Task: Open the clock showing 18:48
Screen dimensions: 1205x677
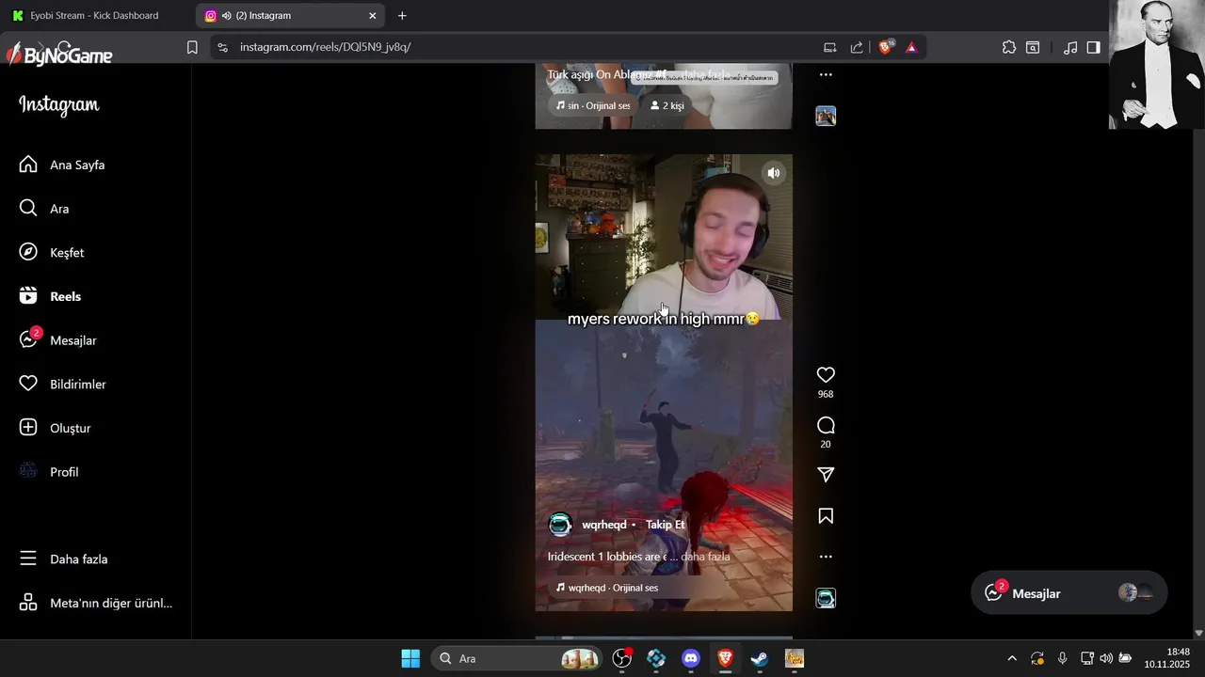Action: (x=1167, y=658)
